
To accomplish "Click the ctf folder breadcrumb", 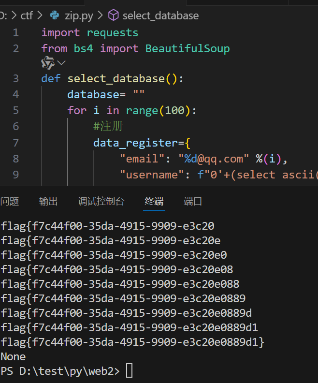I will tap(27, 15).
